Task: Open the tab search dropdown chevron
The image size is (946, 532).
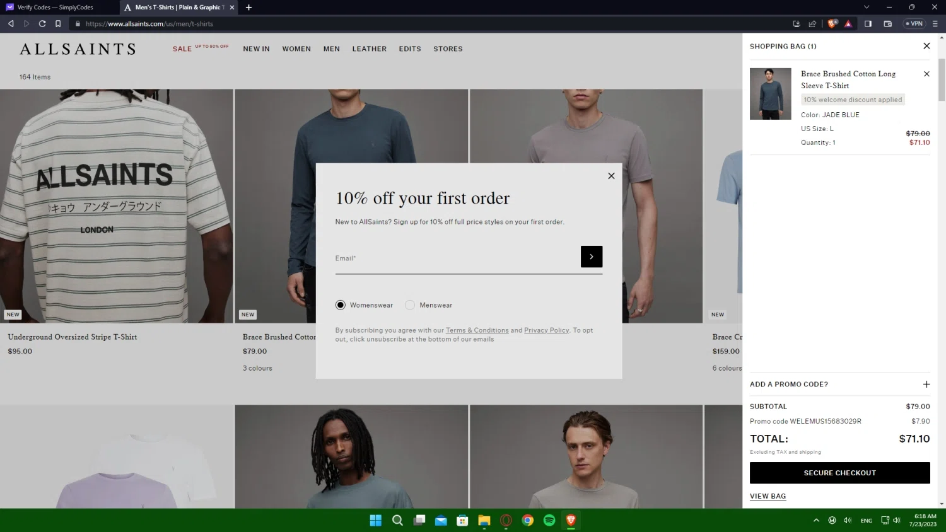Action: pyautogui.click(x=866, y=7)
